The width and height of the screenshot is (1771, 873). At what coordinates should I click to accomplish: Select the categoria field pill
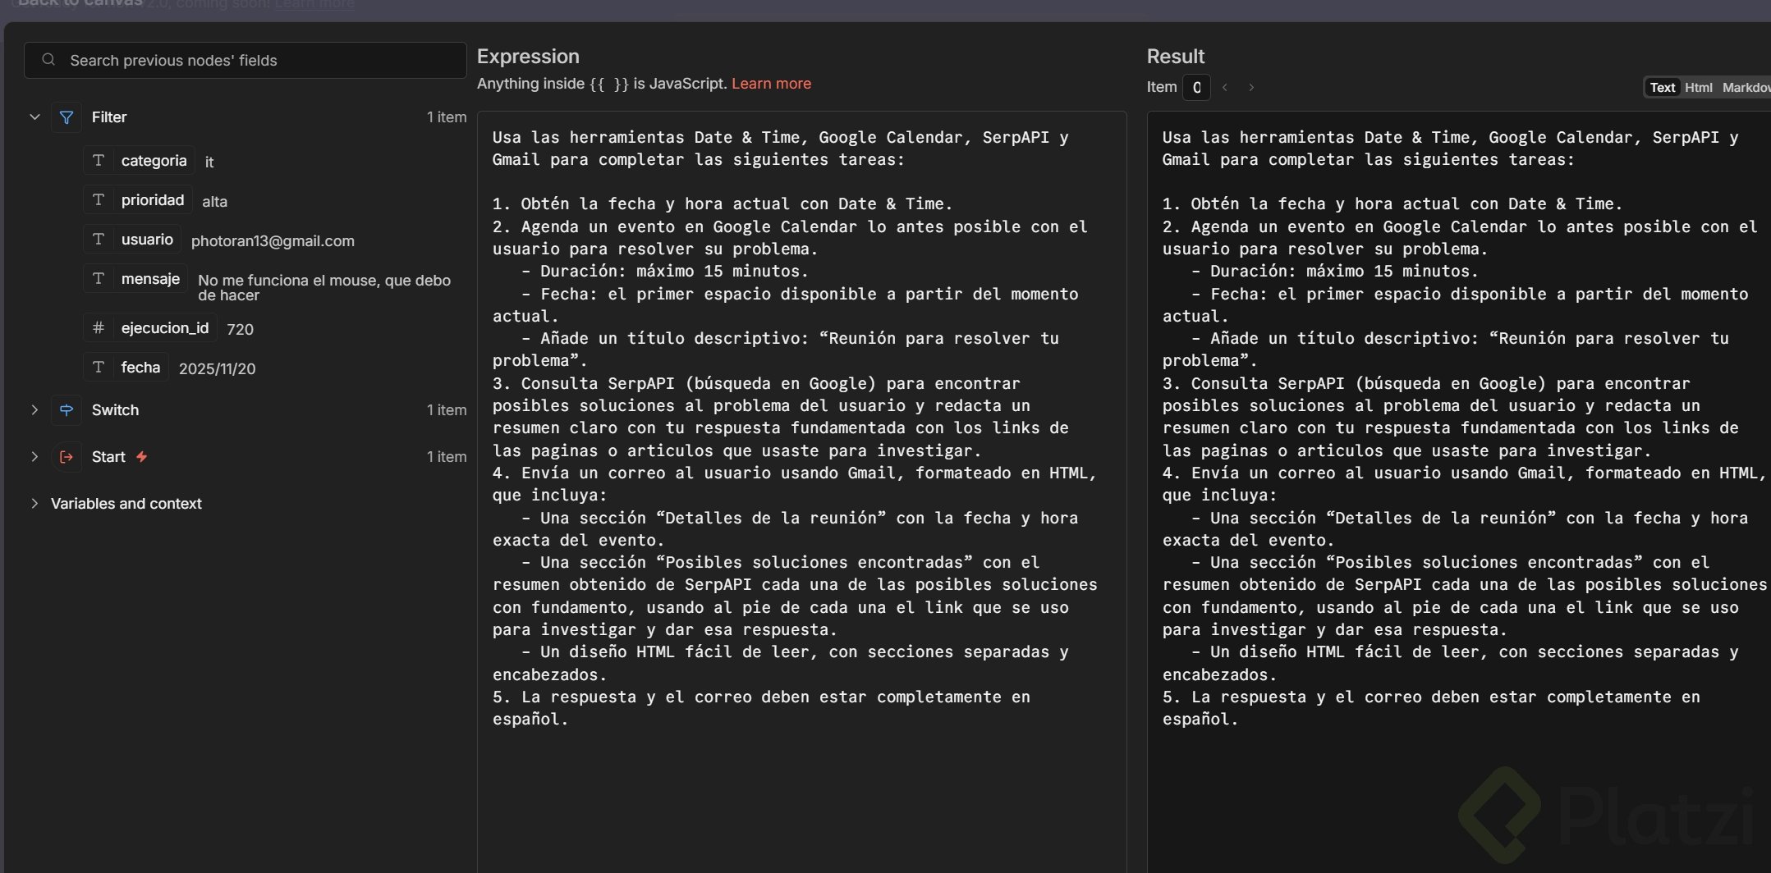click(x=140, y=161)
